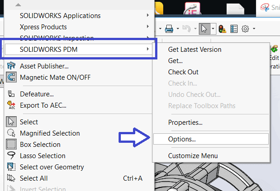Expand arrow beside Xpress Products
Screen dimensions: 280x191
tap(148, 27)
